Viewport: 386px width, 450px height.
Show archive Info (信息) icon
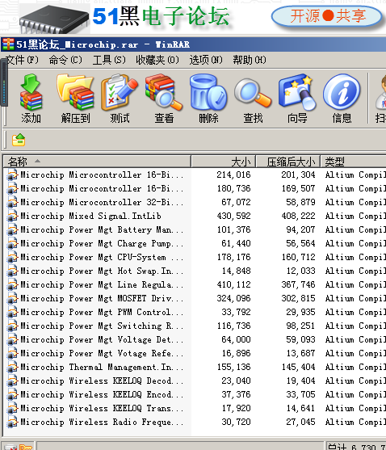click(x=342, y=98)
